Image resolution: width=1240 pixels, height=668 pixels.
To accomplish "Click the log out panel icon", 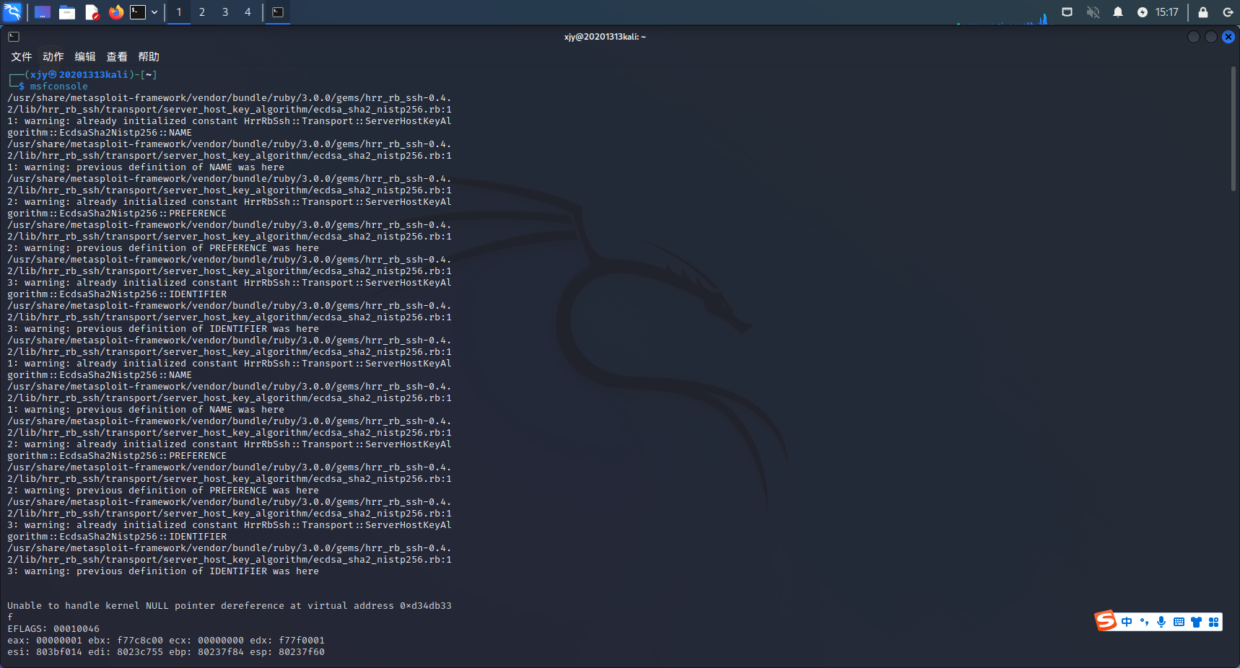I will pos(1228,12).
